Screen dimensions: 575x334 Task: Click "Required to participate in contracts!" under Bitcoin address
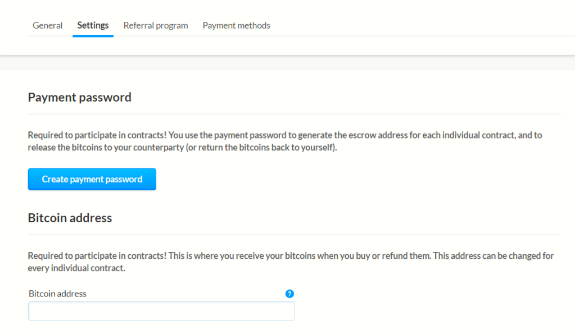point(97,255)
